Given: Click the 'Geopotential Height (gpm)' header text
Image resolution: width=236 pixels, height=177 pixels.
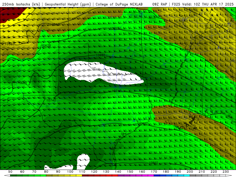Looking at the screenshot, I should pyautogui.click(x=68, y=4).
